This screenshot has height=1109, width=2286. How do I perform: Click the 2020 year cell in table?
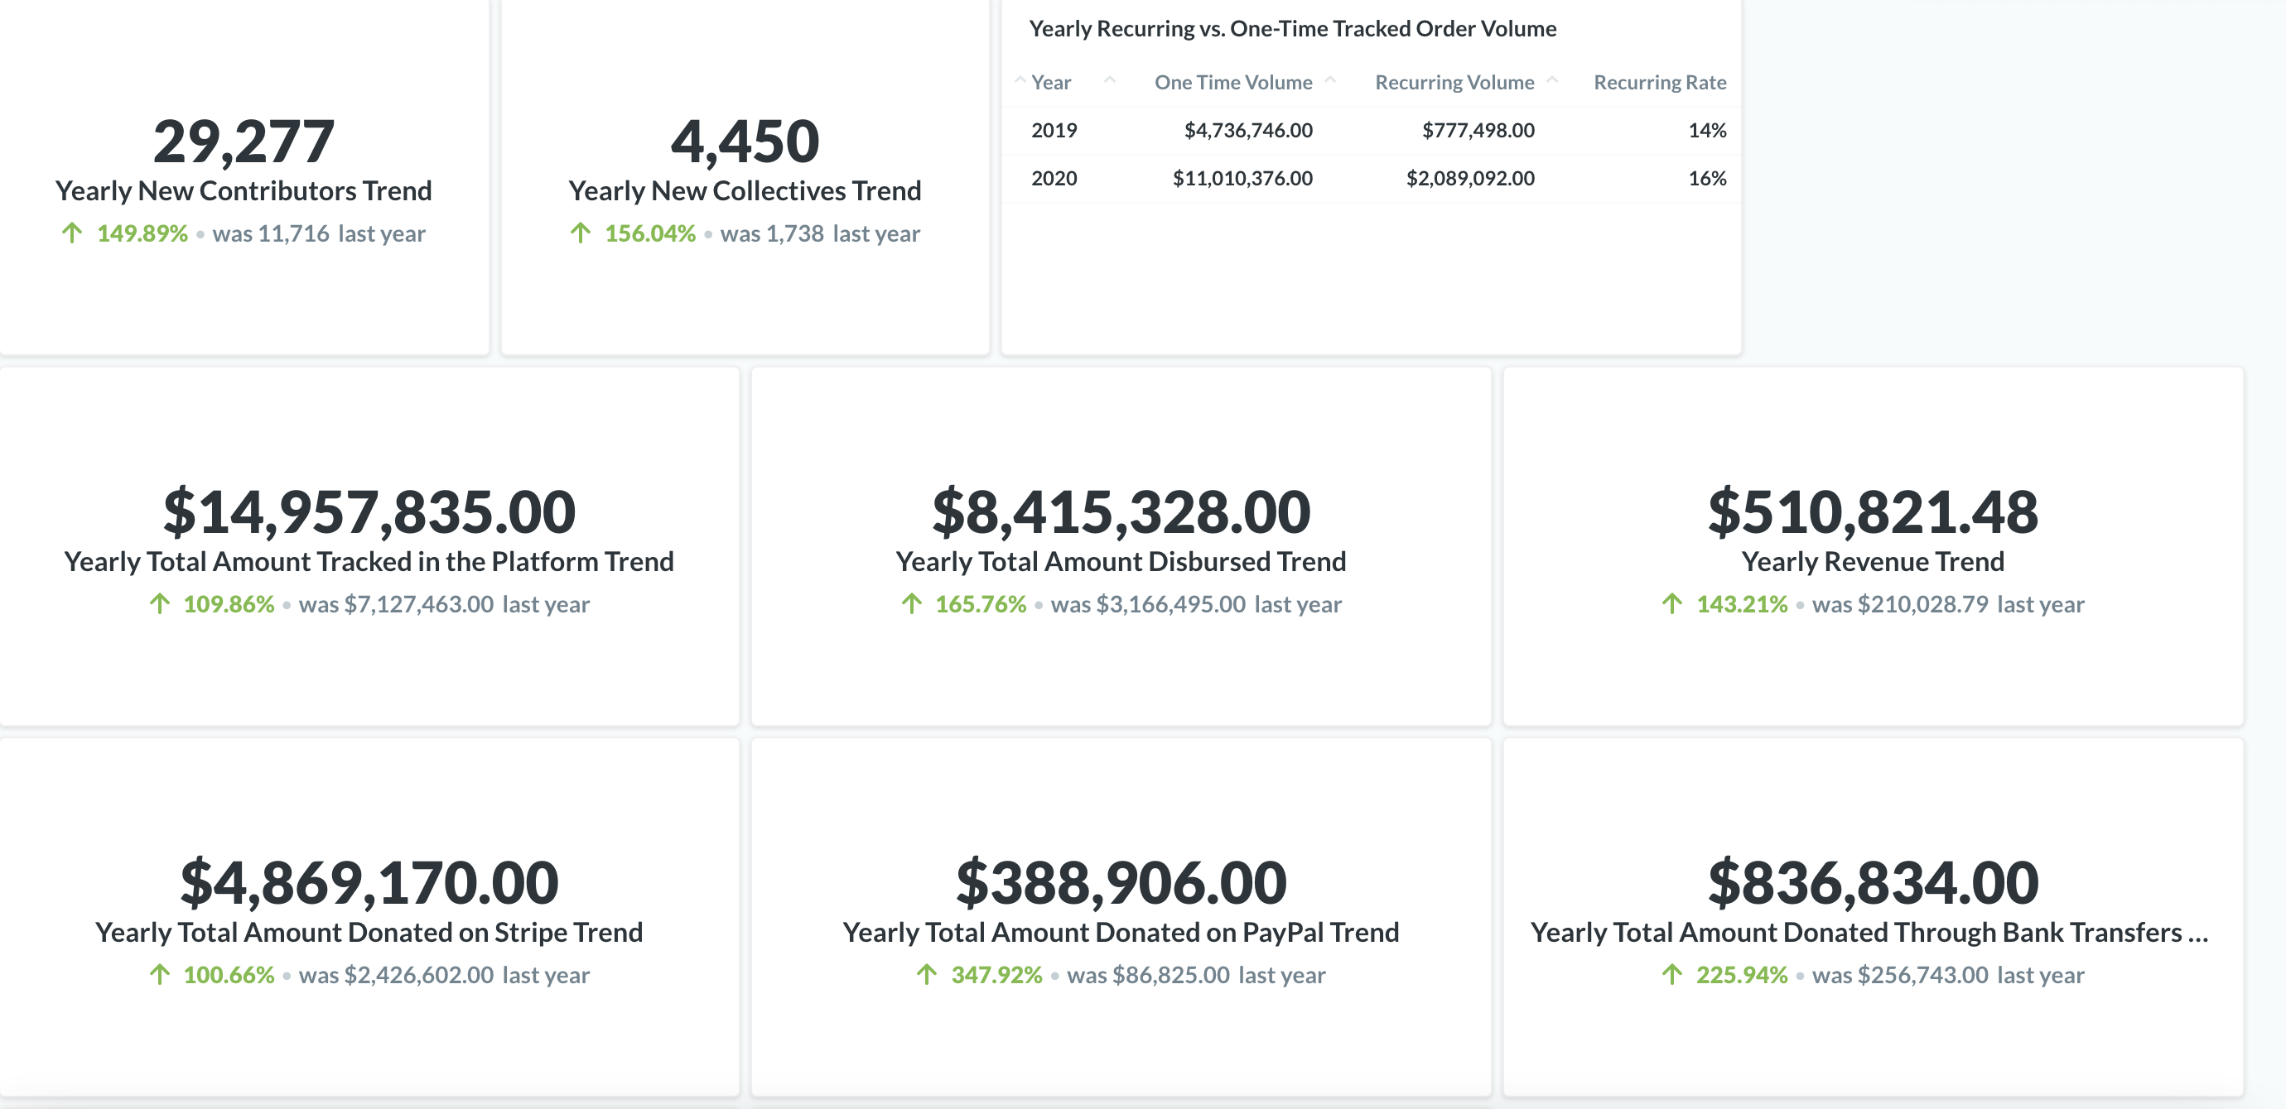click(x=1054, y=178)
